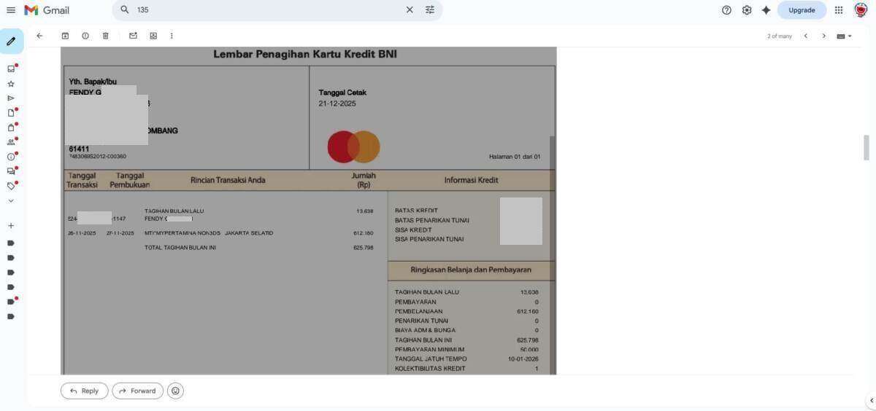876x411 pixels.
Task: Mark the email as unread
Action: (133, 36)
